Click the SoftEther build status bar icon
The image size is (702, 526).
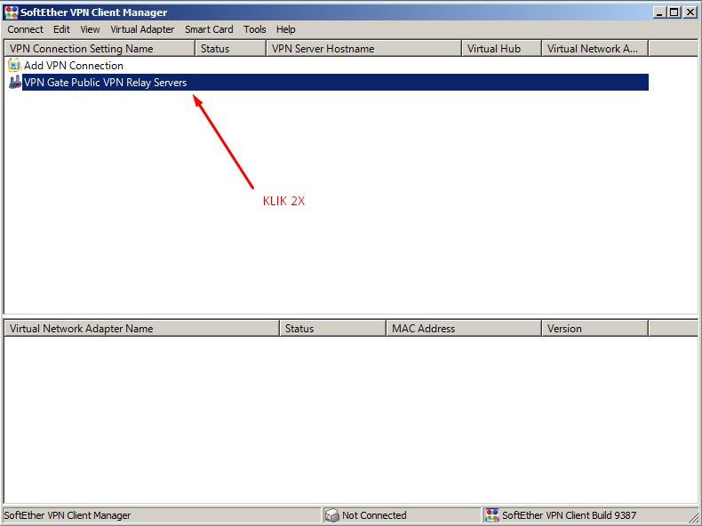coord(492,515)
